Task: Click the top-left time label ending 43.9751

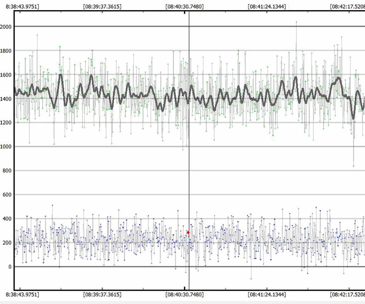Action: (x=22, y=7)
